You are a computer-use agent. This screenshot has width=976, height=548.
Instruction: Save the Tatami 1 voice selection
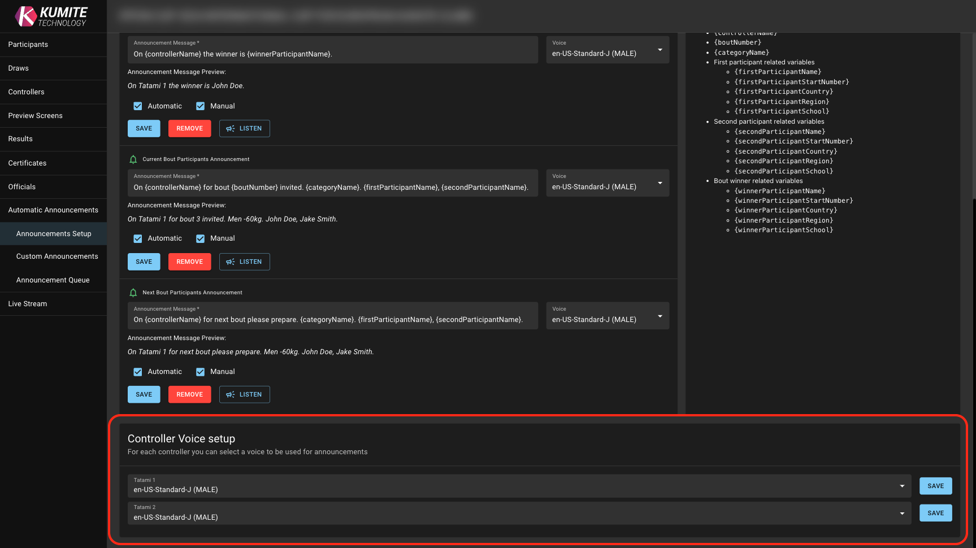tap(936, 486)
